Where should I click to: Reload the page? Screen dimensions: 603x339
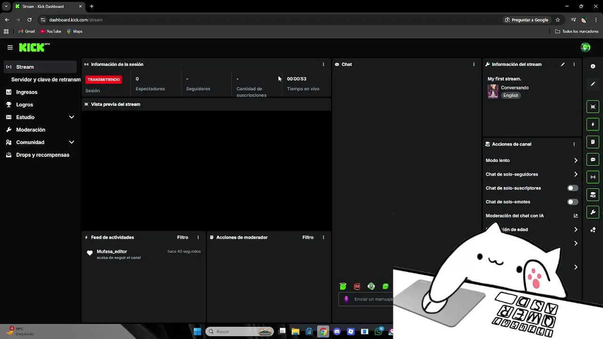click(x=29, y=20)
